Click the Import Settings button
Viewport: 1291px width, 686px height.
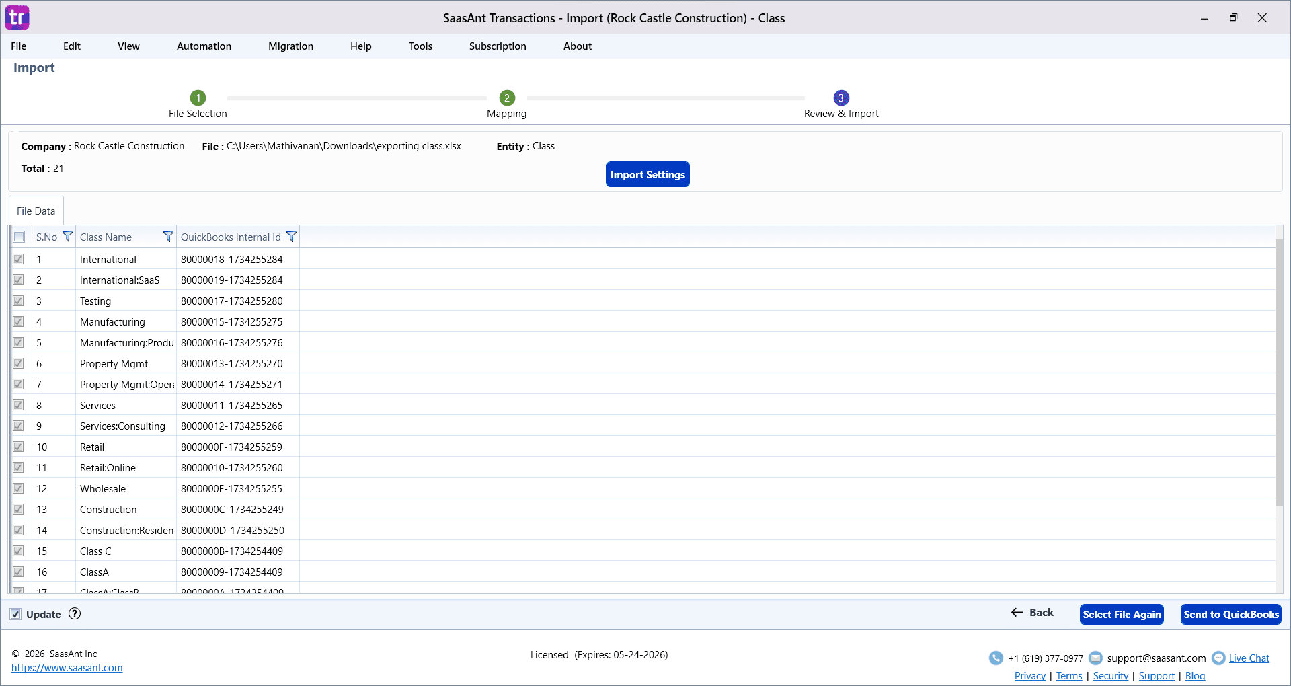click(648, 174)
